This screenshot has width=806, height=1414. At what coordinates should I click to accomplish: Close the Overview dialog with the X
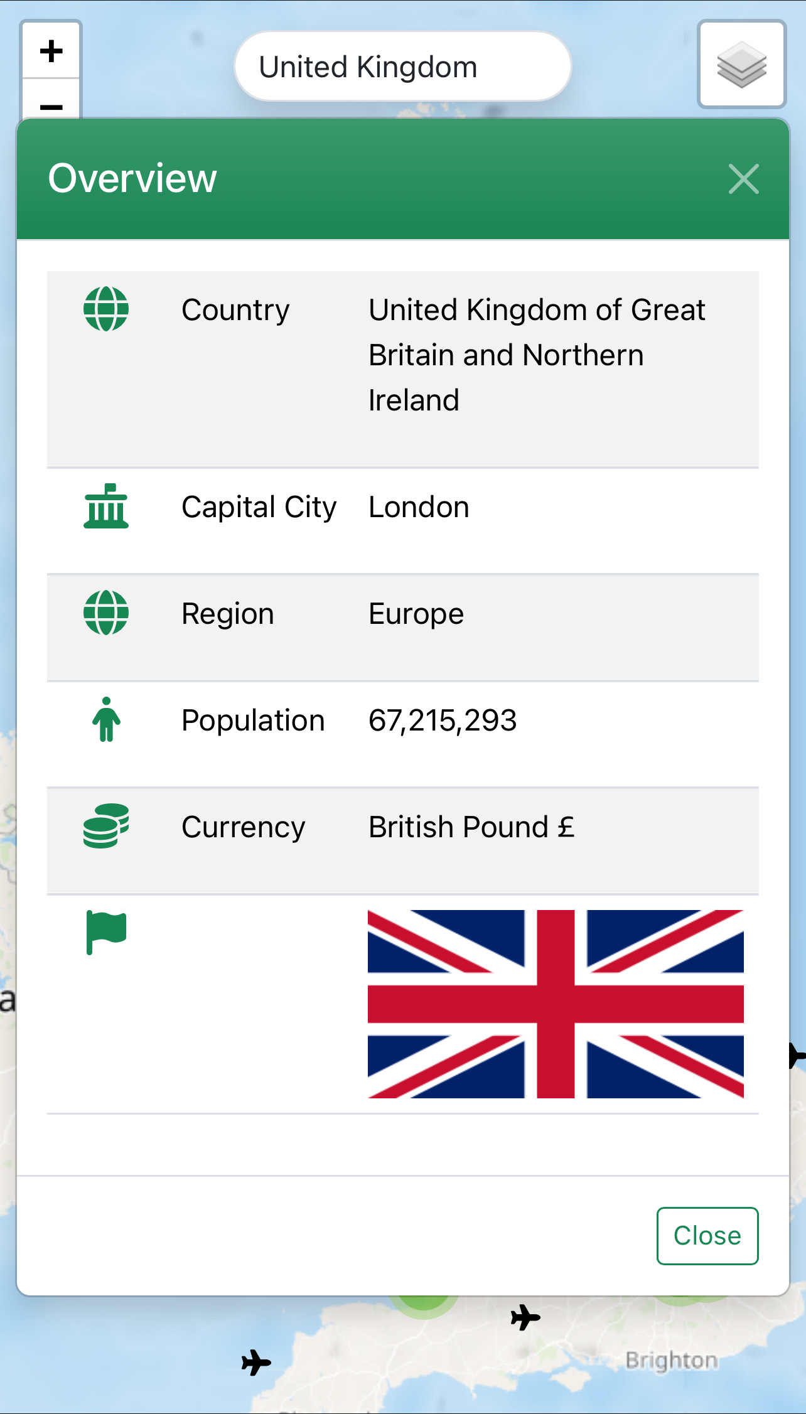[x=743, y=179]
